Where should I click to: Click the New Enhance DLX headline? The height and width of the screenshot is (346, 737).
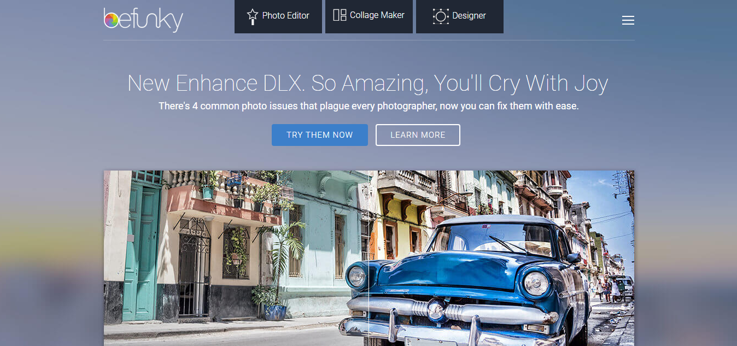point(368,83)
